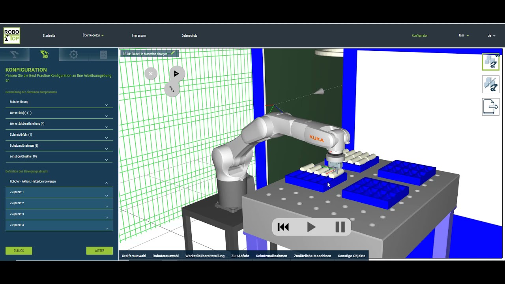Go to Startseite
The height and width of the screenshot is (284, 505).
click(x=49, y=35)
